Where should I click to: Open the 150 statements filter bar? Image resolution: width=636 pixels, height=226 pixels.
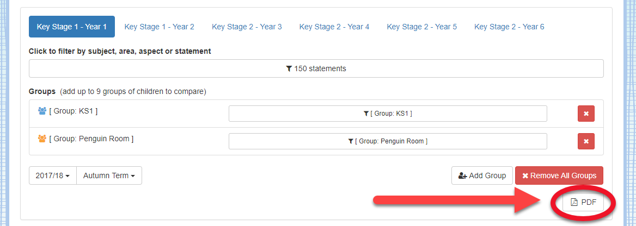[316, 69]
